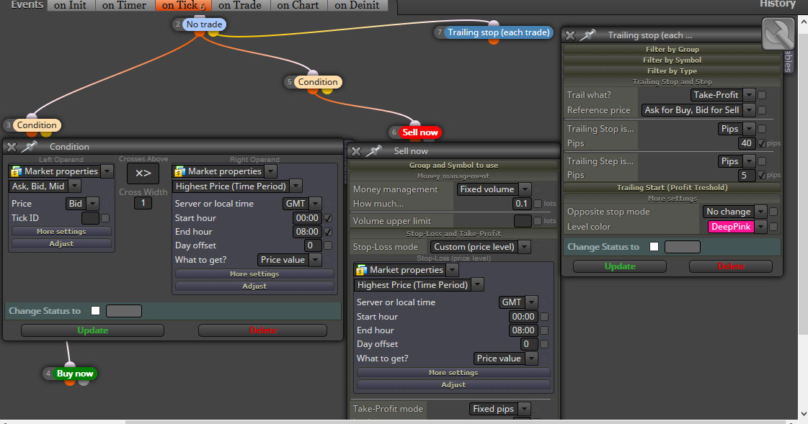Screen dimensions: 808x424
Task: Pick the DeepPink level color swatch
Action: point(731,227)
